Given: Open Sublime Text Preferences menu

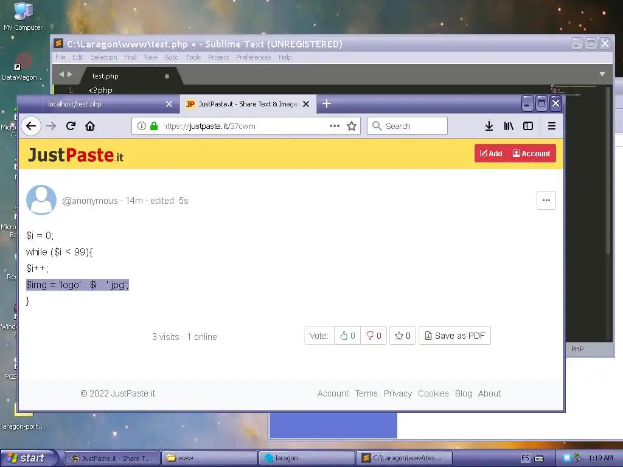Looking at the screenshot, I should [x=254, y=57].
